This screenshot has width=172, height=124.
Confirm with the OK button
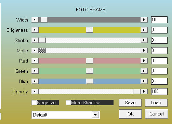pyautogui.click(x=131, y=114)
